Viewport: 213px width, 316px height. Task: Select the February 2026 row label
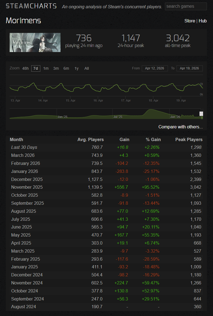pyautogui.click(x=25, y=163)
